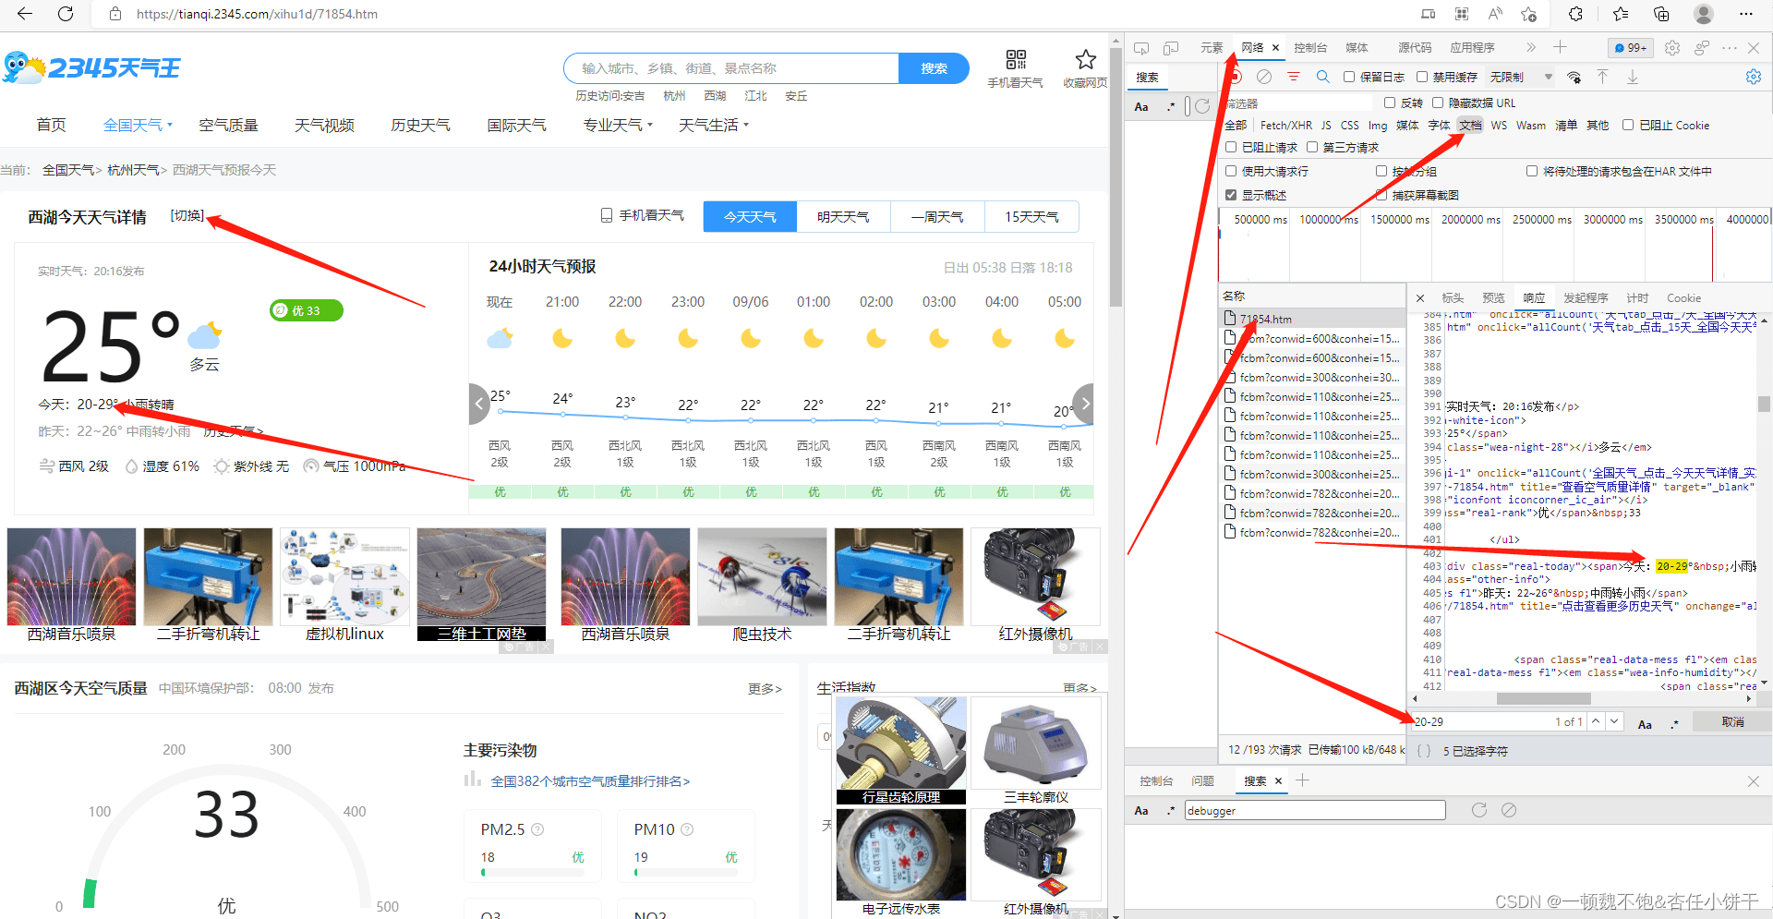Clear debugger search results in the bottom drawer
The image size is (1773, 919).
[x=1509, y=810]
